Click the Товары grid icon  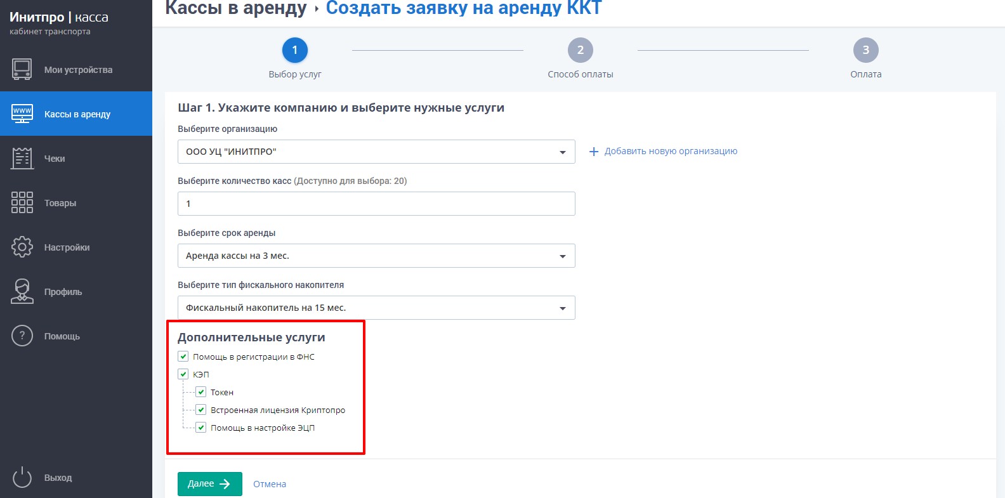22,202
